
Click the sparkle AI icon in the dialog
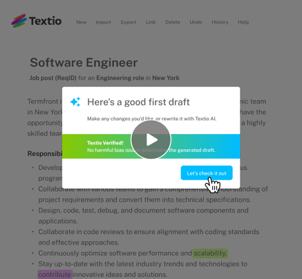(75, 102)
